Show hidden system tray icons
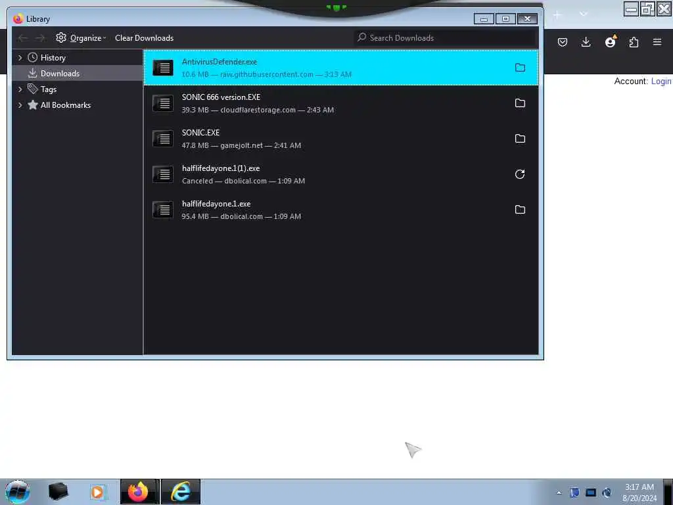The image size is (673, 505). coord(559,493)
